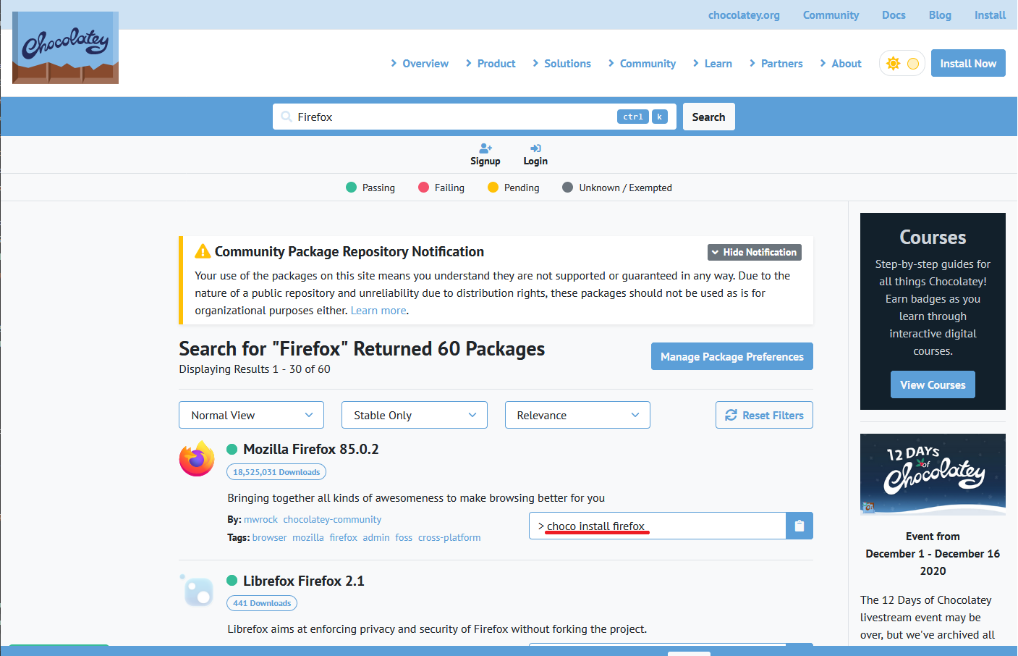The image size is (1018, 656).
Task: Click the Chocolatey logo
Action: pyautogui.click(x=65, y=48)
